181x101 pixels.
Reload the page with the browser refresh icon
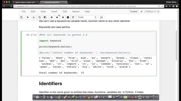pyautogui.click(x=11, y=6)
